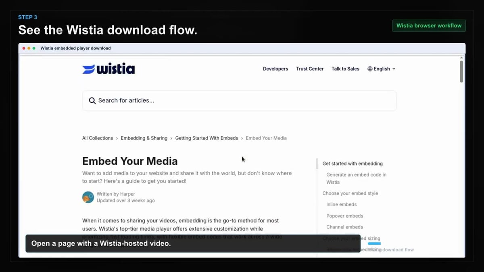
Task: Click Talk to Sales
Action: click(x=345, y=69)
